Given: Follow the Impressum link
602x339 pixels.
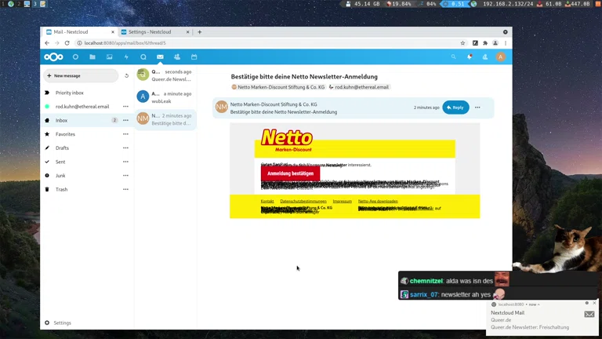Looking at the screenshot, I should pyautogui.click(x=342, y=201).
